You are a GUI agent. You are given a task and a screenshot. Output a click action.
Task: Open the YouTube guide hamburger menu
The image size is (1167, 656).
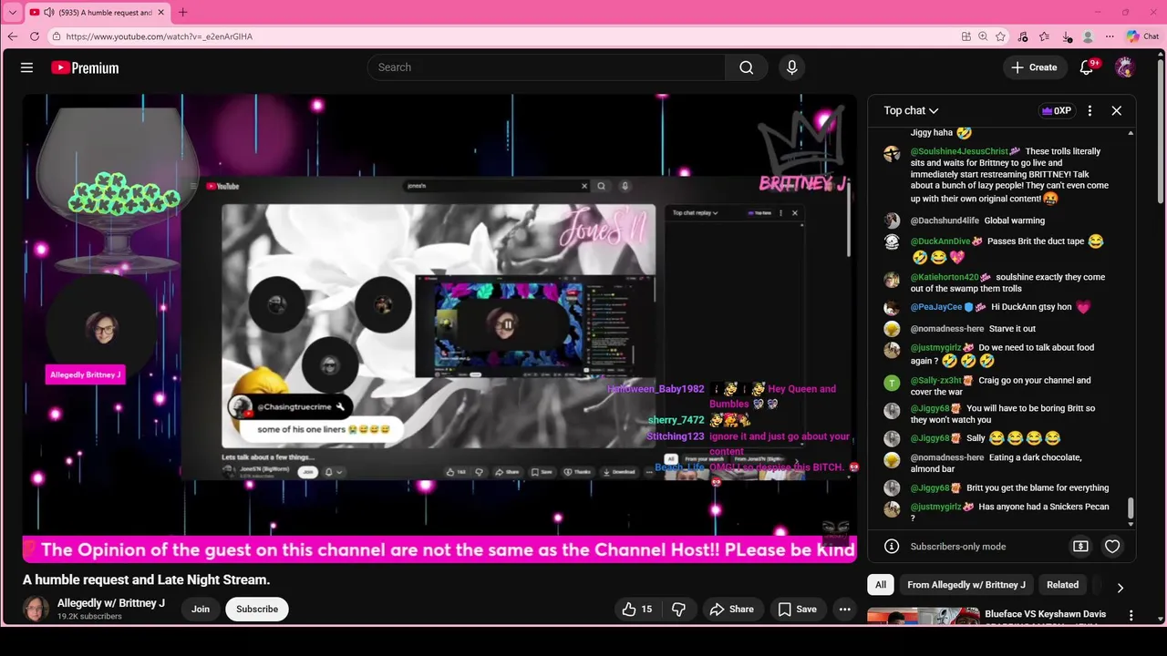click(26, 67)
